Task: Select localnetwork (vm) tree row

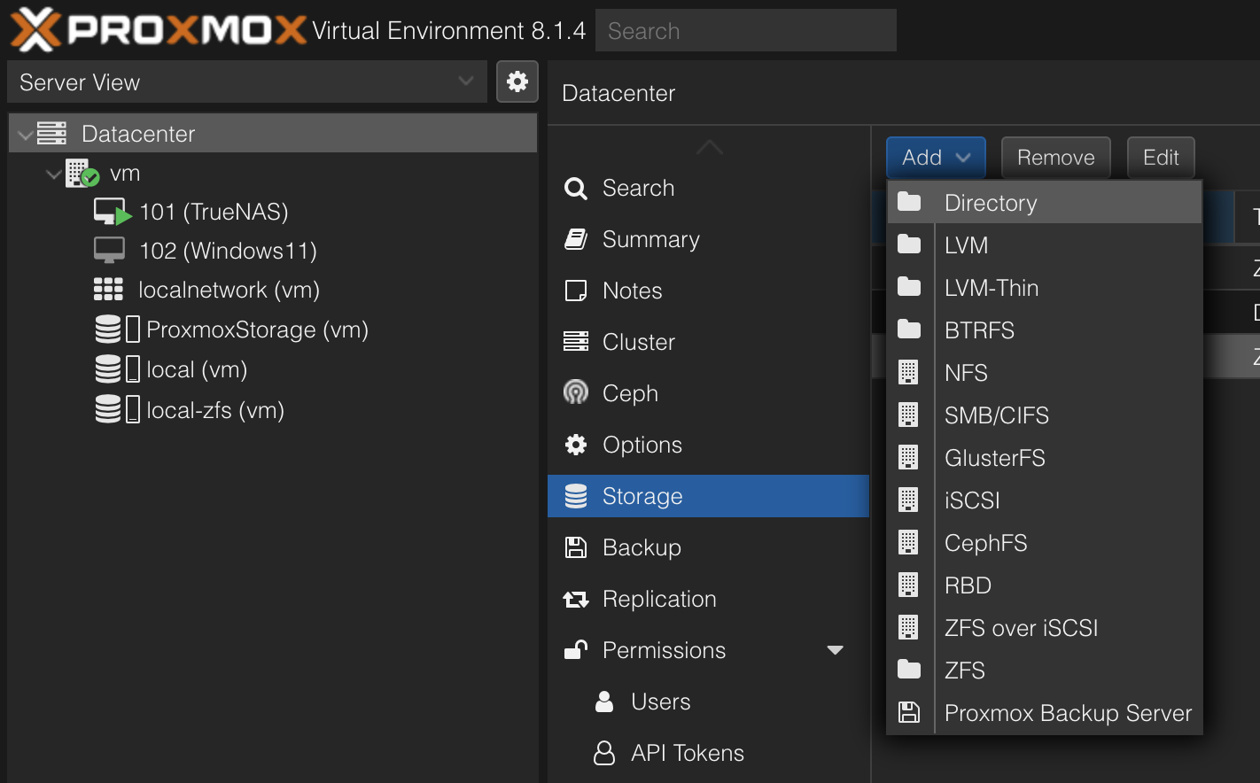Action: pos(273,290)
